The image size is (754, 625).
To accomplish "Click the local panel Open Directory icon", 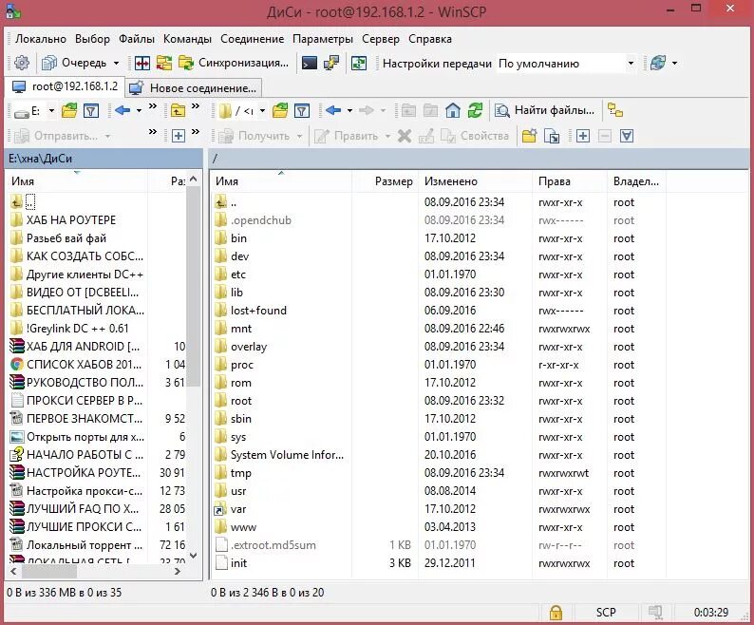I will pos(69,111).
